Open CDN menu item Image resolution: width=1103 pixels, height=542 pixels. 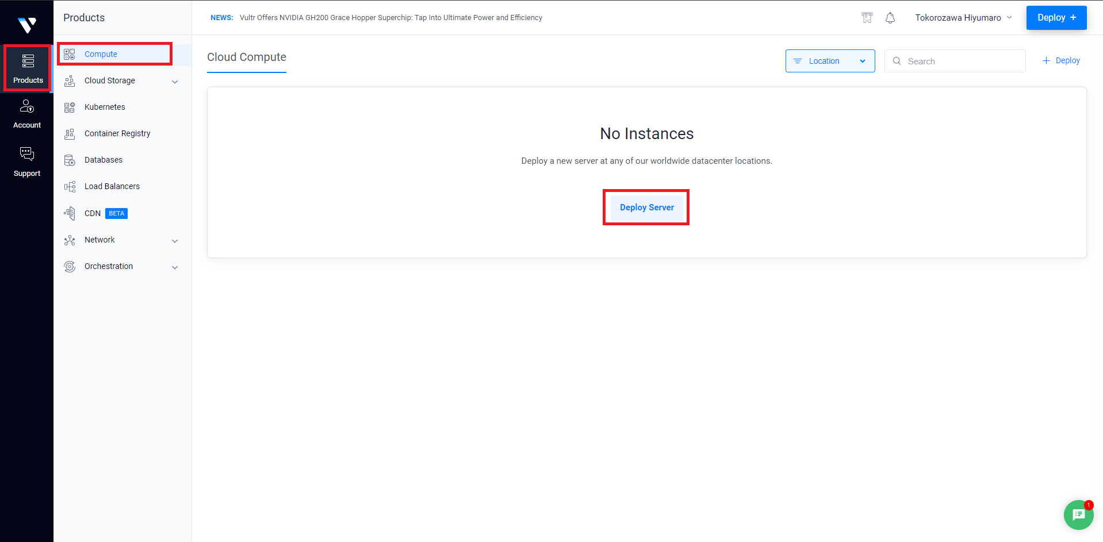pyautogui.click(x=122, y=213)
